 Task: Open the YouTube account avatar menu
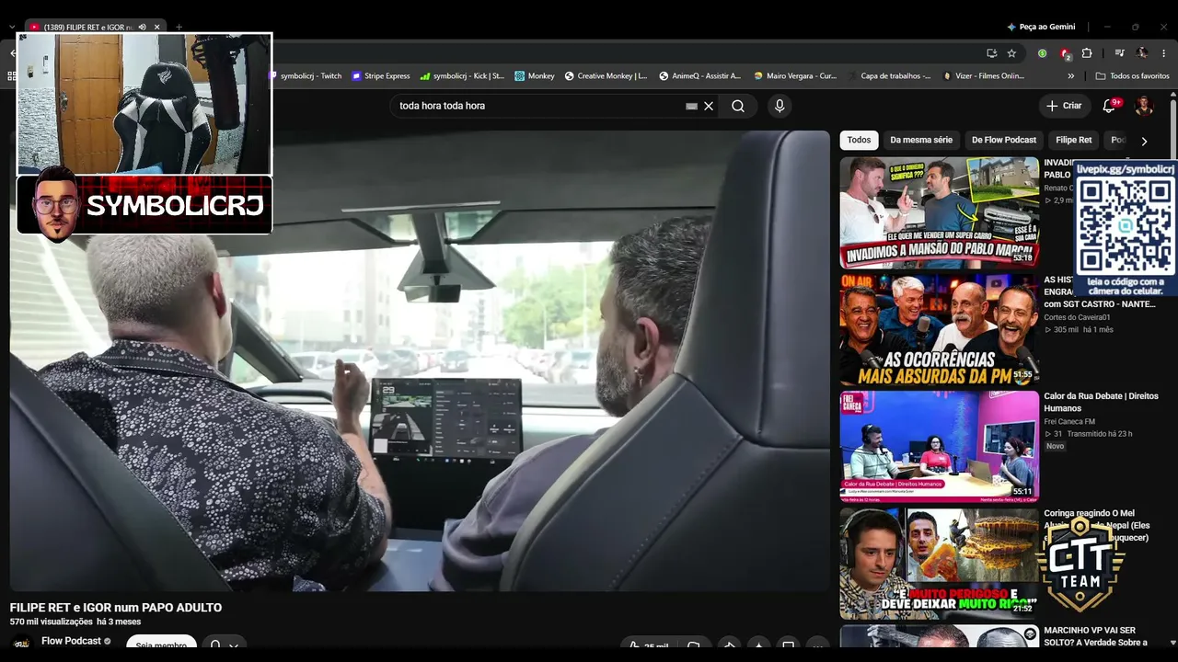(x=1144, y=106)
